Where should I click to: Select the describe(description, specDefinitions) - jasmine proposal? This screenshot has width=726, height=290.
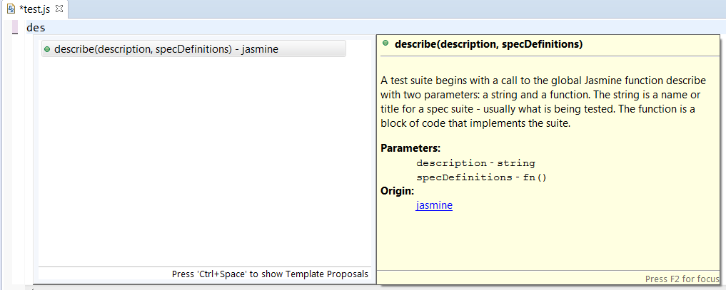193,49
